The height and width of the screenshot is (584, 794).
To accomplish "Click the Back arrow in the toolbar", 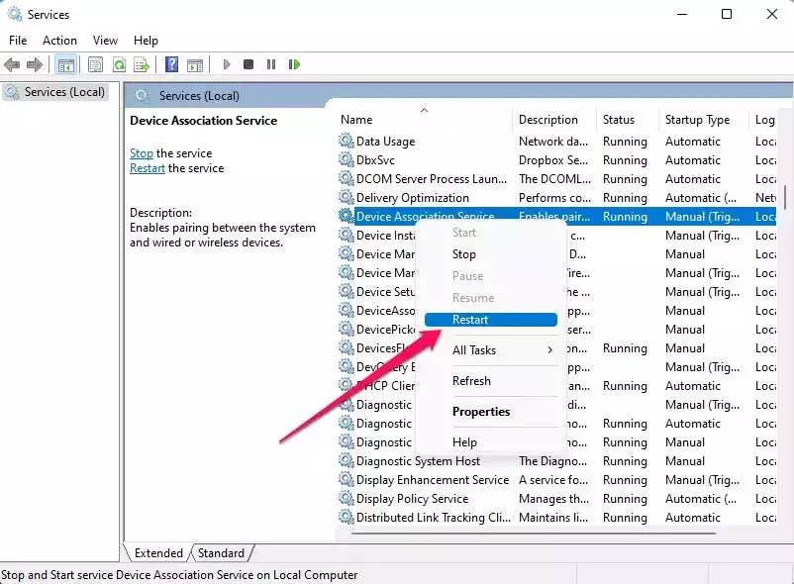I will click(x=12, y=64).
